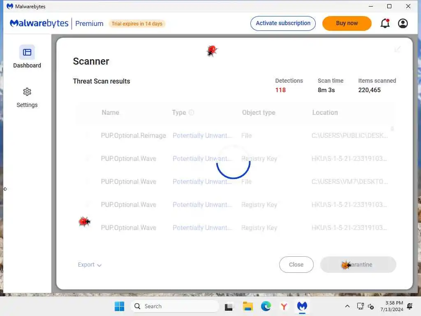
Task: Open the network status tray icon
Action: 360,306
